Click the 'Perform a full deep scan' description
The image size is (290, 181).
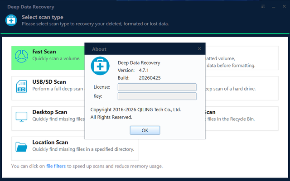[58, 89]
